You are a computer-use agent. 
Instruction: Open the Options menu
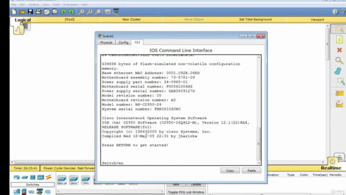[x=34, y=4]
